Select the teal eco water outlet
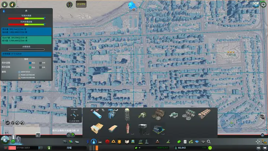This screenshot has width=268, height=151. tap(173, 115)
